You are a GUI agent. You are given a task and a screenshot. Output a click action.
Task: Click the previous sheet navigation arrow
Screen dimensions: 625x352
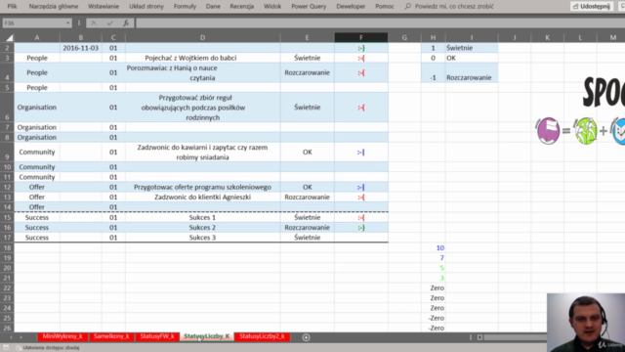pos(11,337)
